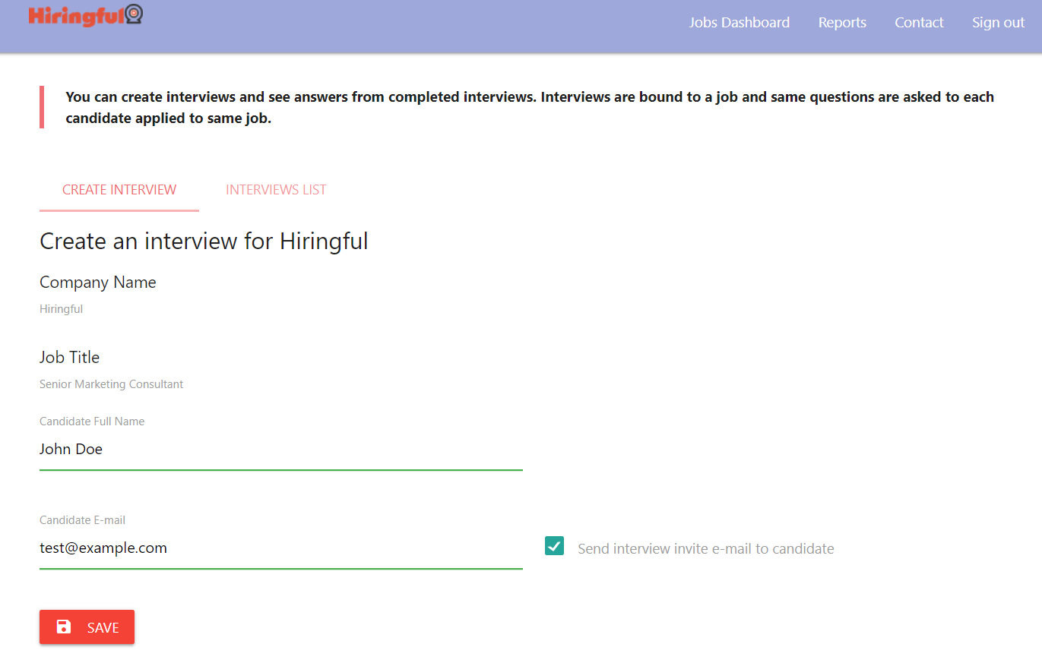This screenshot has width=1042, height=663.
Task: Click the webcam icon in the Hiringful logo
Action: pyautogui.click(x=135, y=14)
